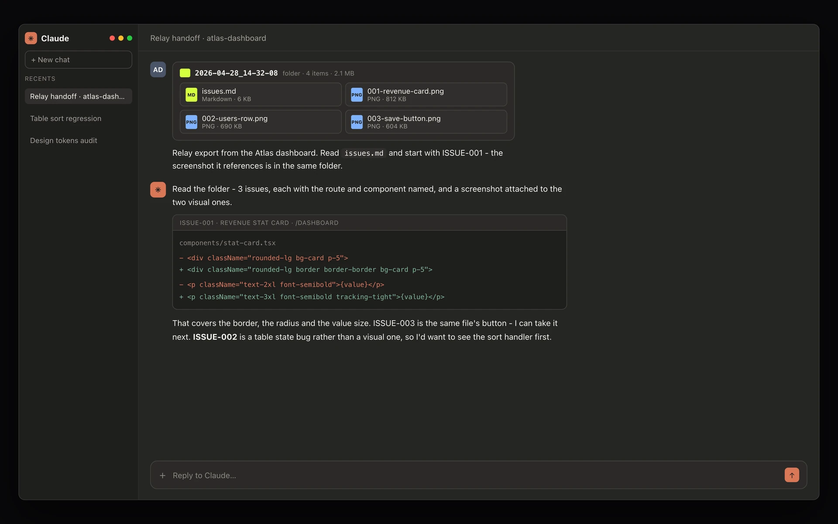
Task: Open the 001-revenue-card.png attachment
Action: (x=426, y=95)
